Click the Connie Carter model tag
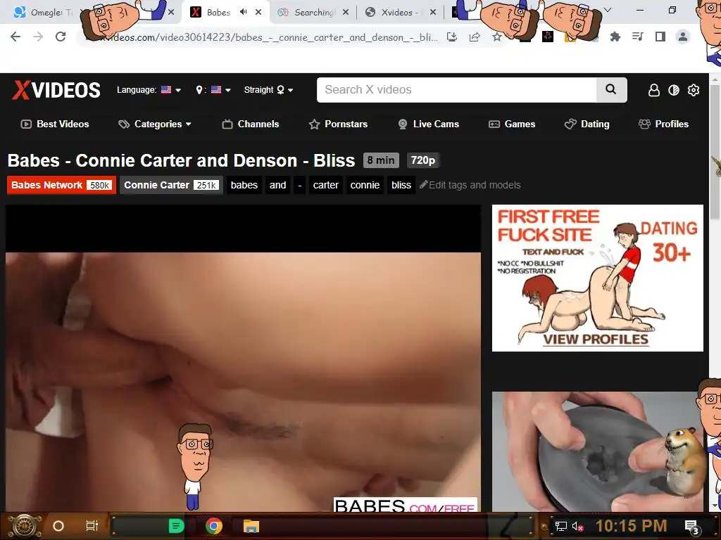Image resolution: width=721 pixels, height=540 pixels. coord(172,185)
